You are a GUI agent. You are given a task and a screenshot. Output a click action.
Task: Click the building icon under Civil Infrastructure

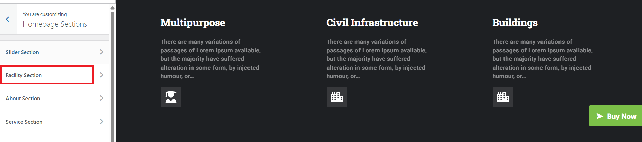tap(337, 97)
